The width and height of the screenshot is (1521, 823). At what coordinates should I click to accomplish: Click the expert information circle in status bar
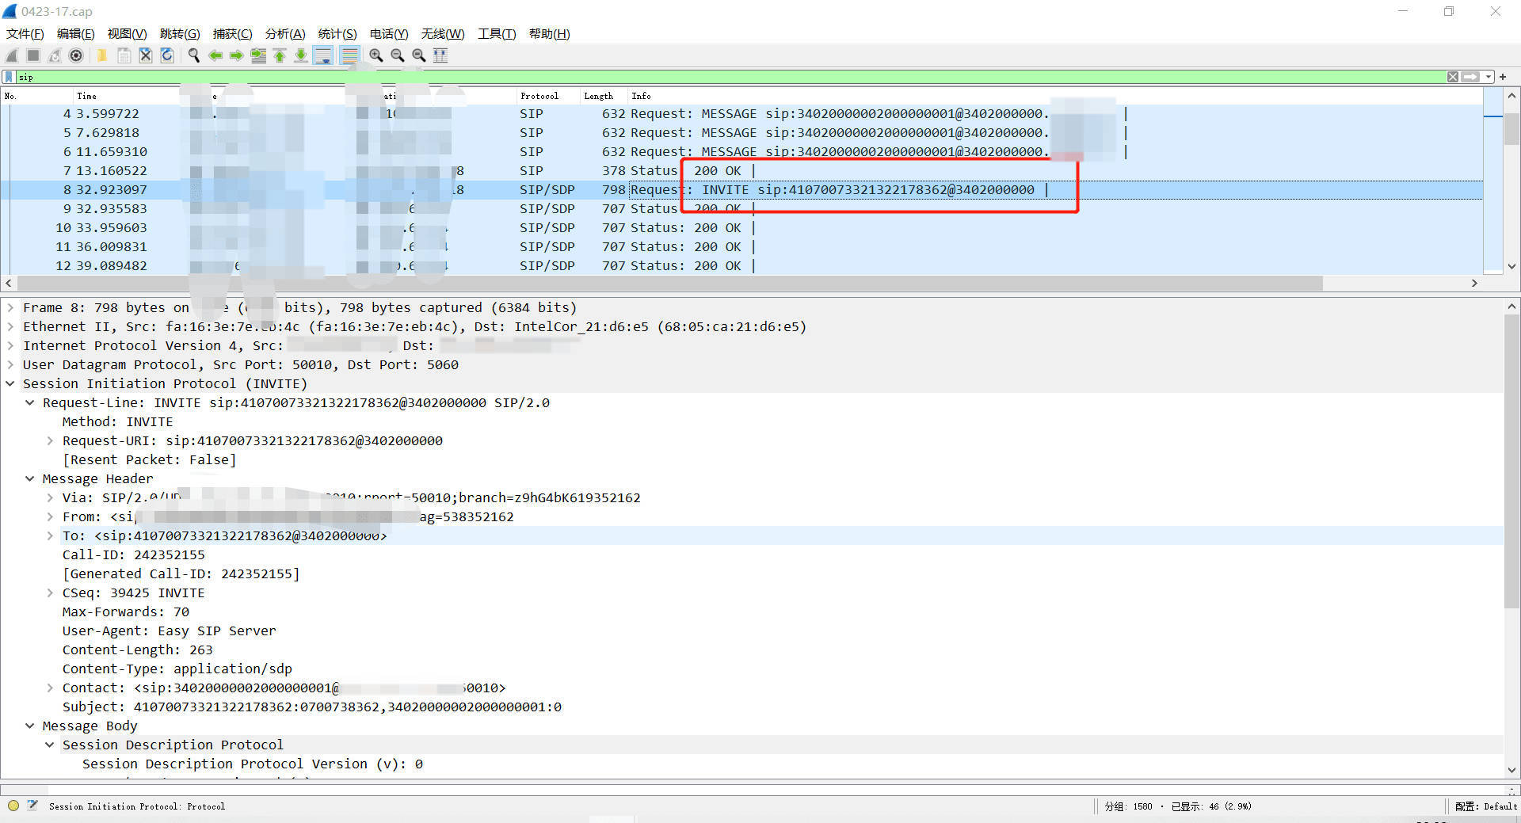click(13, 806)
